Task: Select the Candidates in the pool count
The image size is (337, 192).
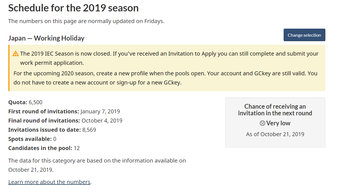Action: pyautogui.click(x=77, y=148)
